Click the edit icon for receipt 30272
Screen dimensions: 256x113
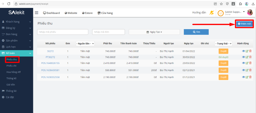pyautogui.click(x=247, y=51)
